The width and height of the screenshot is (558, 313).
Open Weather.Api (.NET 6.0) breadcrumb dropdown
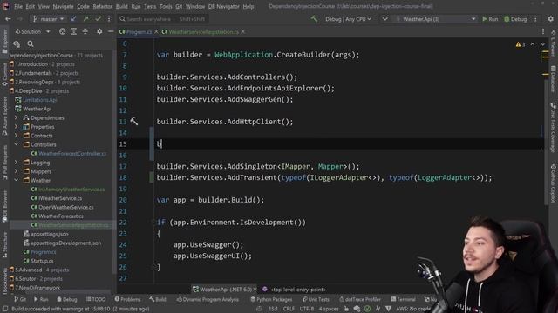click(225, 290)
